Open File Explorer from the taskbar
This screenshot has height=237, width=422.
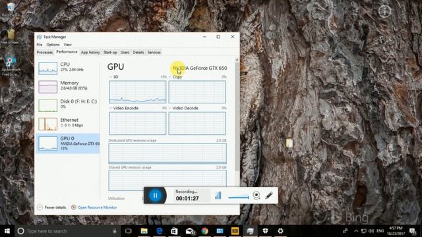pos(144,231)
